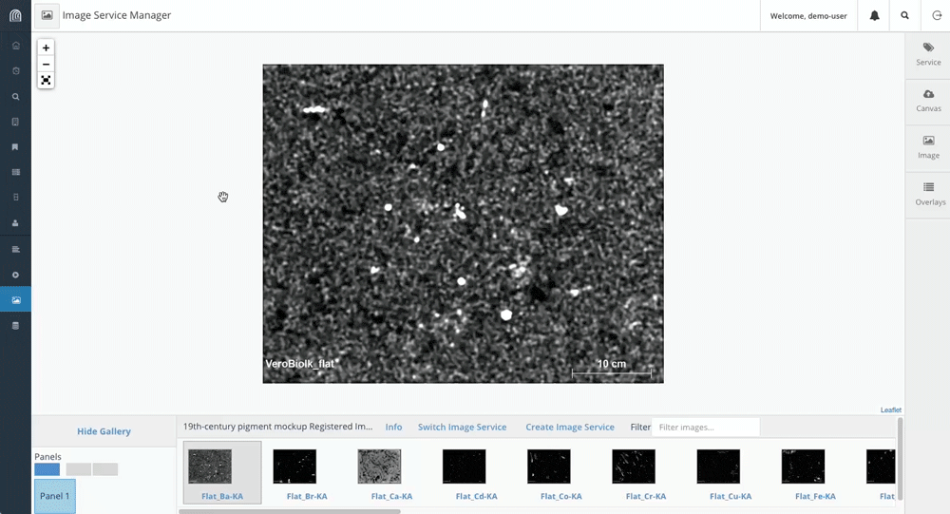The height and width of the screenshot is (514, 950).
Task: Open the Image panel tab
Action: [928, 148]
